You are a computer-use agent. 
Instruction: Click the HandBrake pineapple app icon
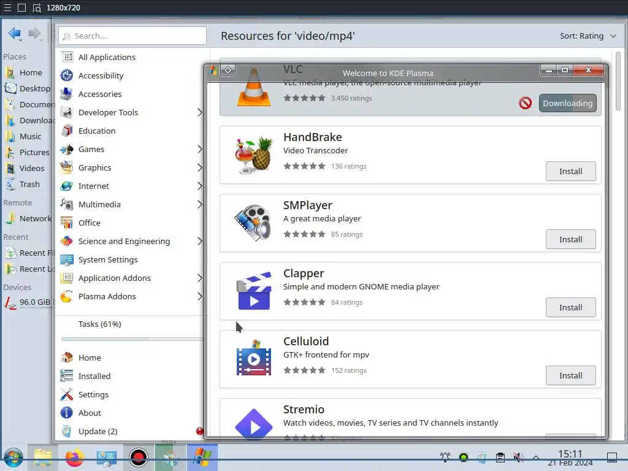pyautogui.click(x=254, y=155)
